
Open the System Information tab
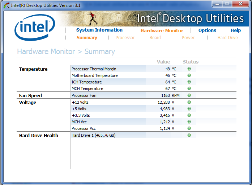click(x=99, y=30)
